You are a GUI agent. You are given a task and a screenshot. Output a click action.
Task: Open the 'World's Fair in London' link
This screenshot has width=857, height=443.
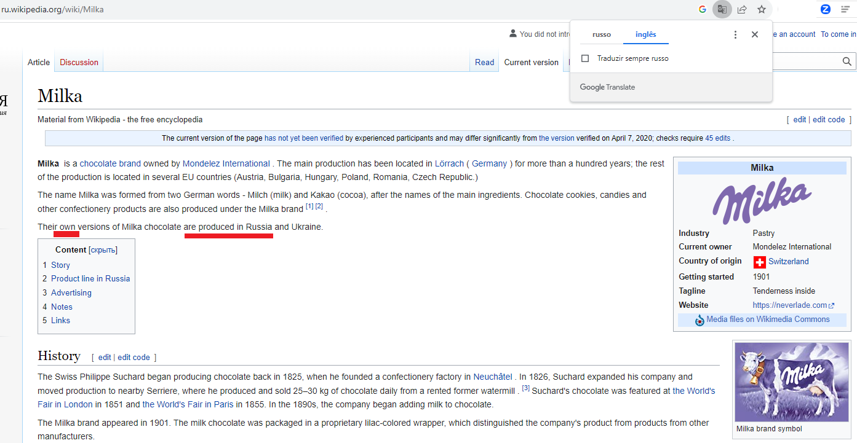coord(377,398)
